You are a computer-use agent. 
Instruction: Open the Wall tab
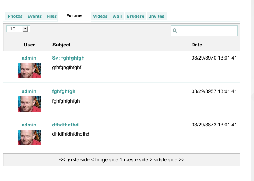pyautogui.click(x=117, y=17)
